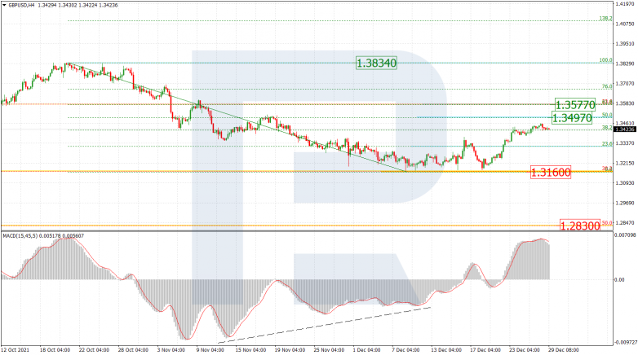
Task: Click the 9 Nov 04:00 time label
Action: 210,350
